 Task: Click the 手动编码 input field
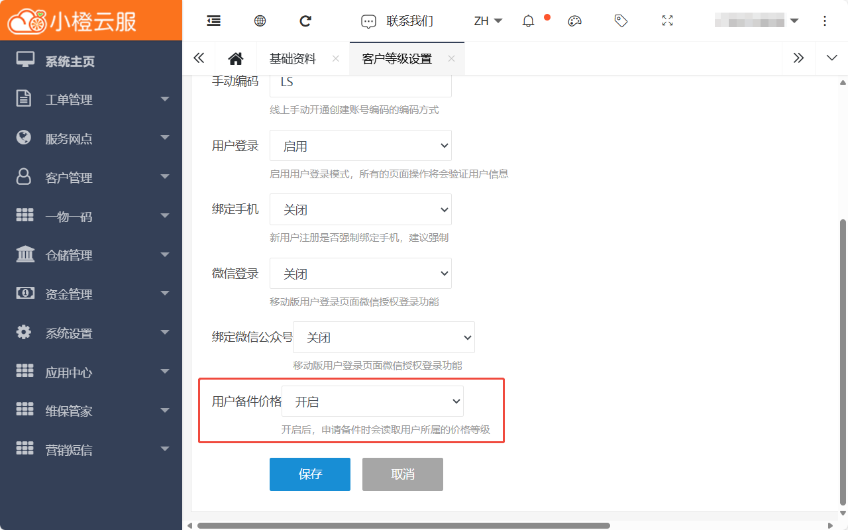click(x=360, y=83)
